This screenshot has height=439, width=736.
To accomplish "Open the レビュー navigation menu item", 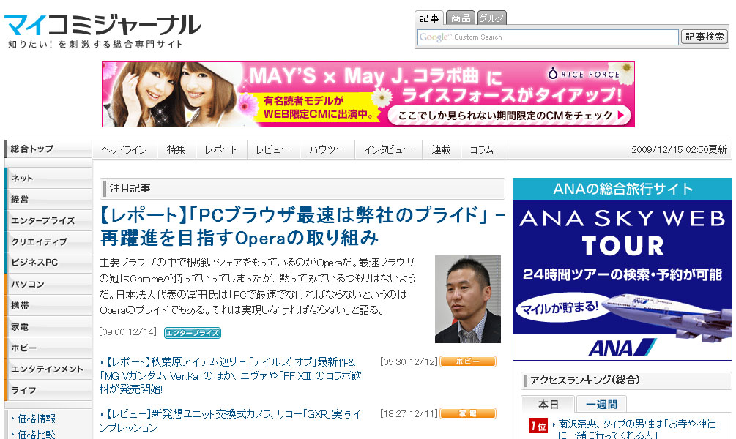I will click(x=272, y=150).
